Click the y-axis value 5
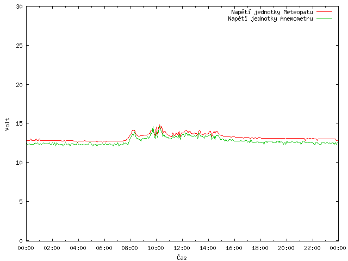 (x=21, y=202)
